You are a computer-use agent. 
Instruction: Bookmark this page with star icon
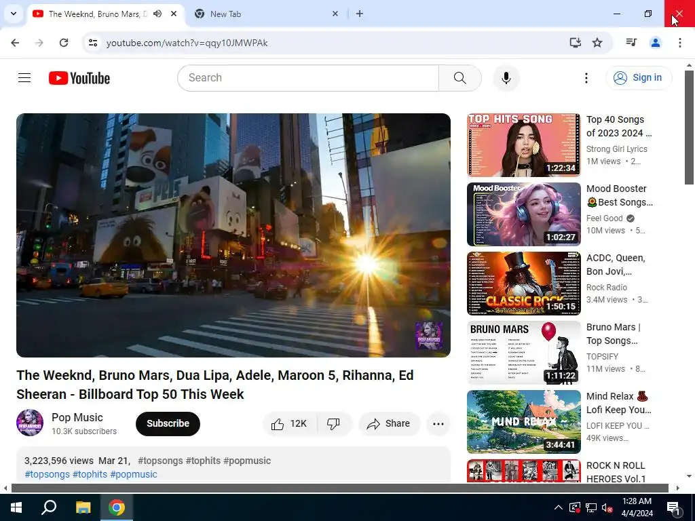point(597,43)
